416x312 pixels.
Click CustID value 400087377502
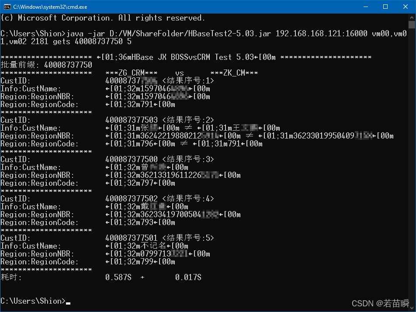coord(132,199)
